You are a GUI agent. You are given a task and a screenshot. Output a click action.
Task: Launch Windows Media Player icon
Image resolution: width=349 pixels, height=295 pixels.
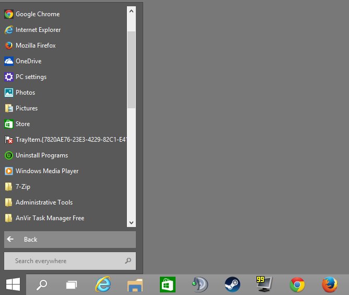tap(9, 171)
